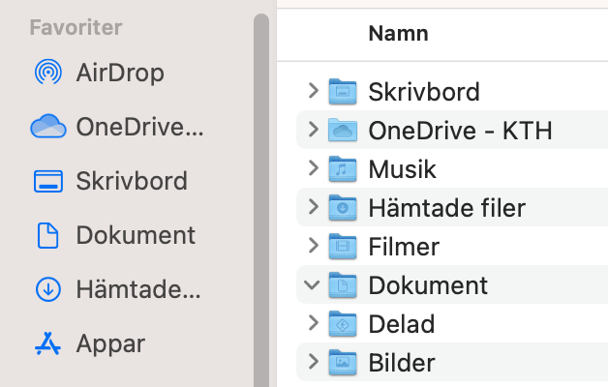Open Hämtade downloads icon in sidebar
The width and height of the screenshot is (608, 387).
[47, 289]
